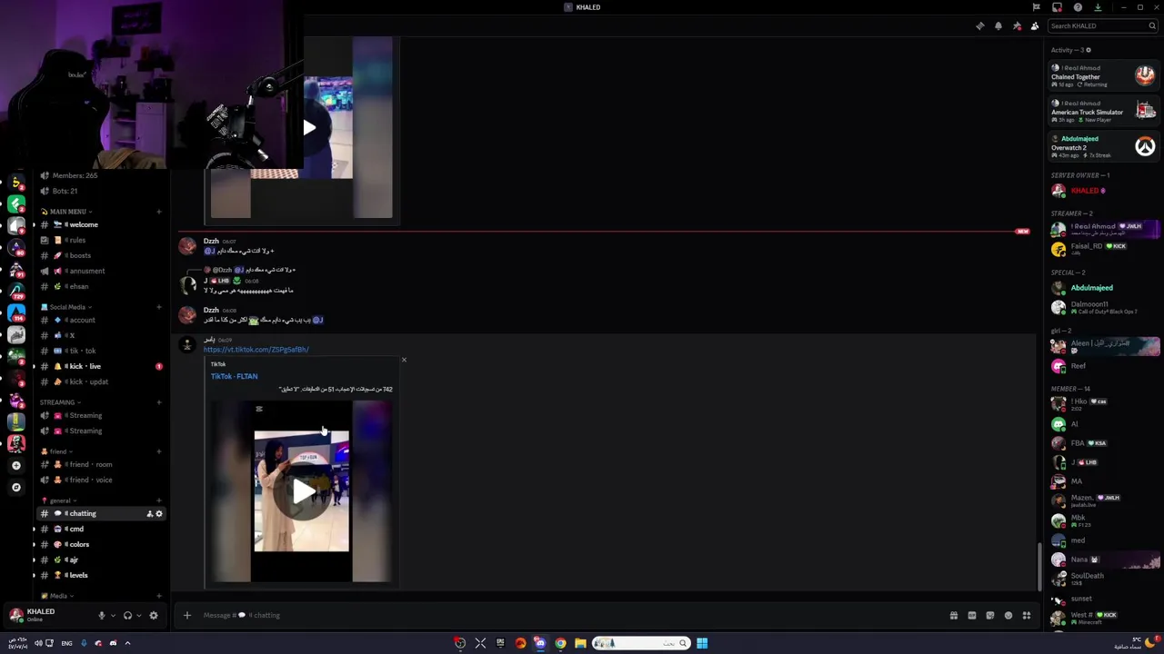Collapse the Social Media category
The image size is (1164, 654).
pos(67,307)
